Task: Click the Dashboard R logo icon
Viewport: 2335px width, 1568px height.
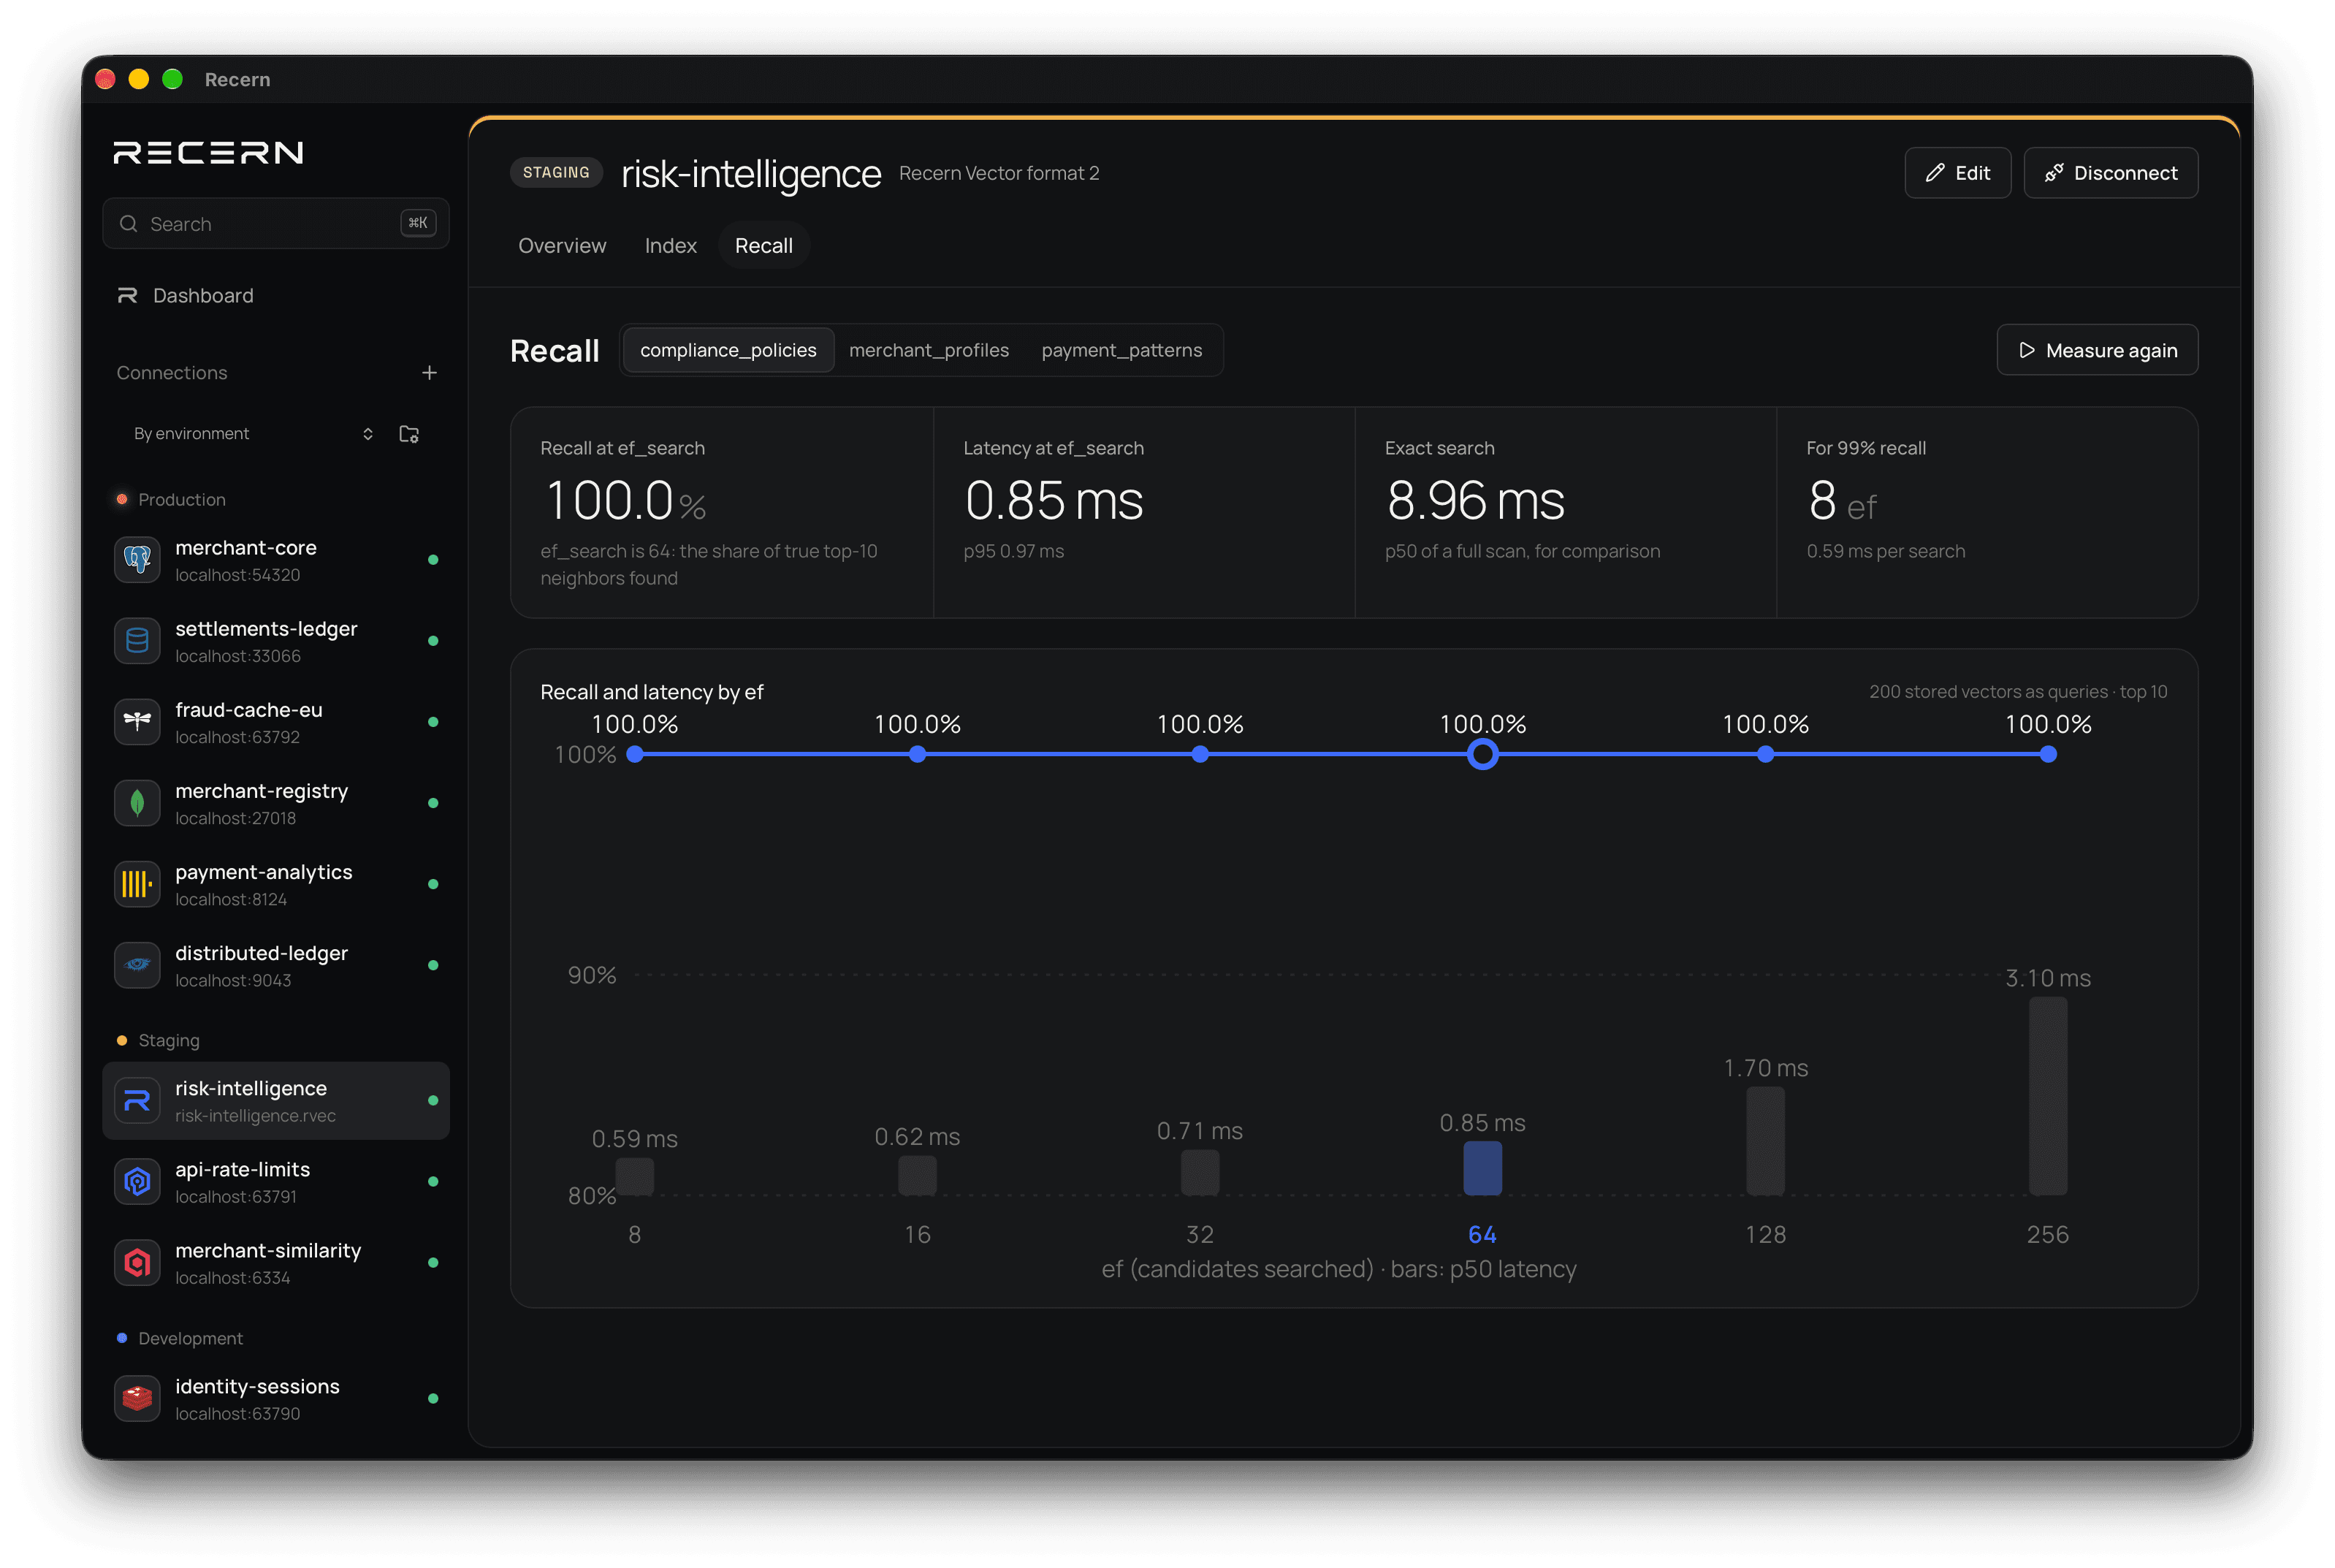Action: 127,296
